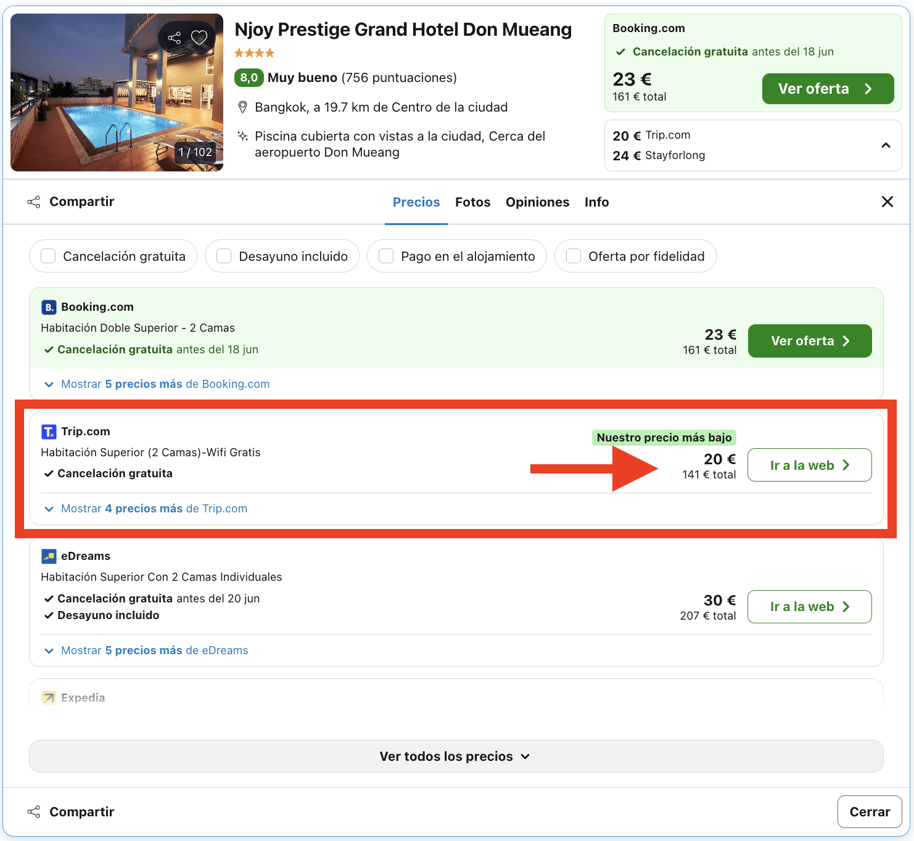Enable the Cancelación gratuita filter checkbox
The width and height of the screenshot is (914, 841).
(48, 256)
